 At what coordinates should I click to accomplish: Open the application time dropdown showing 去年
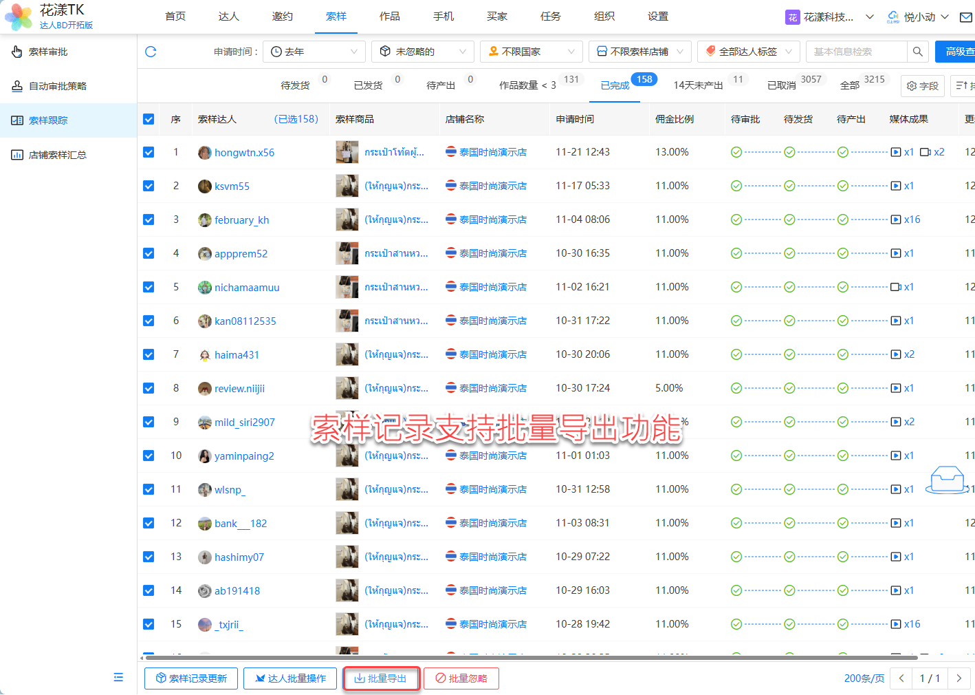click(x=314, y=52)
